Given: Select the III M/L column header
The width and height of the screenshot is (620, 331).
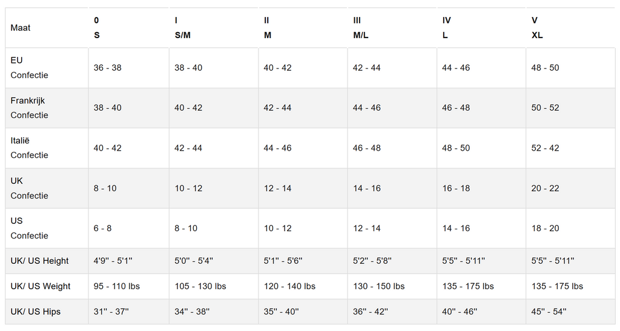Looking at the screenshot, I should (x=360, y=28).
